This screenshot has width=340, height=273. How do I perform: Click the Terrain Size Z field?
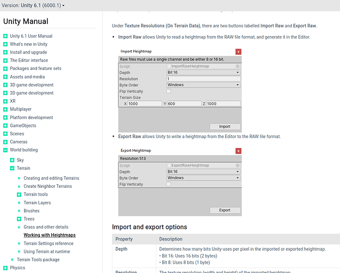(x=223, y=104)
